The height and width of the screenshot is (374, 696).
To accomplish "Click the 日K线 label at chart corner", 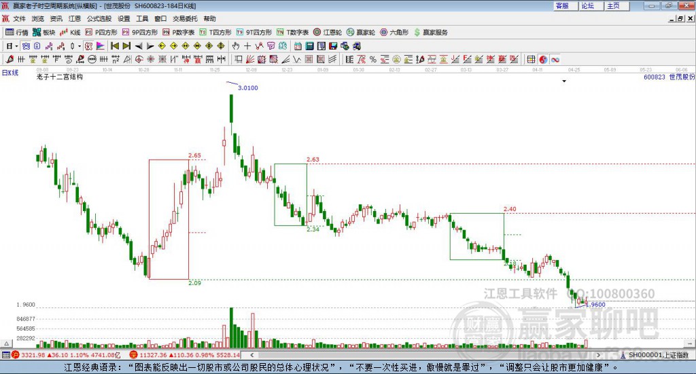I will coord(10,73).
